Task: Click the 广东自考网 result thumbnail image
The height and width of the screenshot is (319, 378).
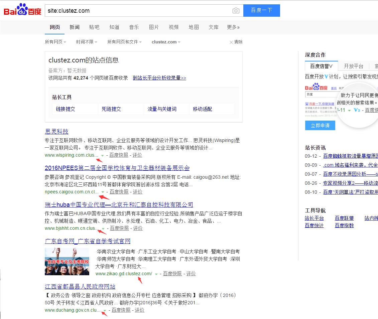Action: [x=67, y=261]
